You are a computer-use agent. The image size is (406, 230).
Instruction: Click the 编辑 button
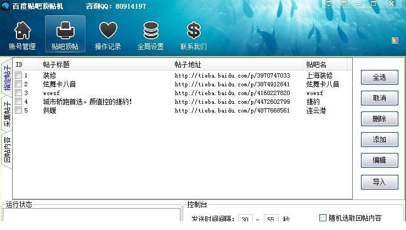point(379,160)
